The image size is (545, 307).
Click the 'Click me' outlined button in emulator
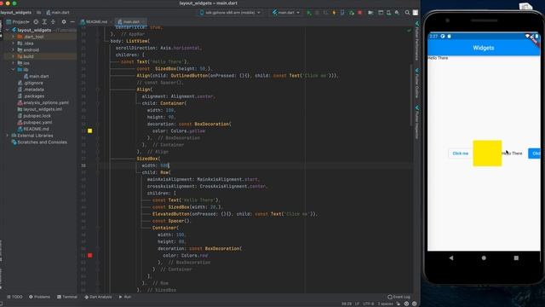(460, 153)
